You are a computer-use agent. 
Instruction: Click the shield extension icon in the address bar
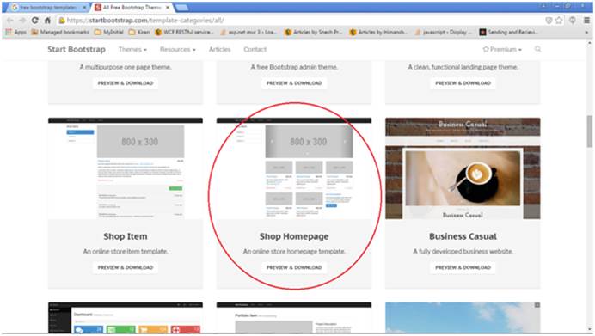point(549,21)
